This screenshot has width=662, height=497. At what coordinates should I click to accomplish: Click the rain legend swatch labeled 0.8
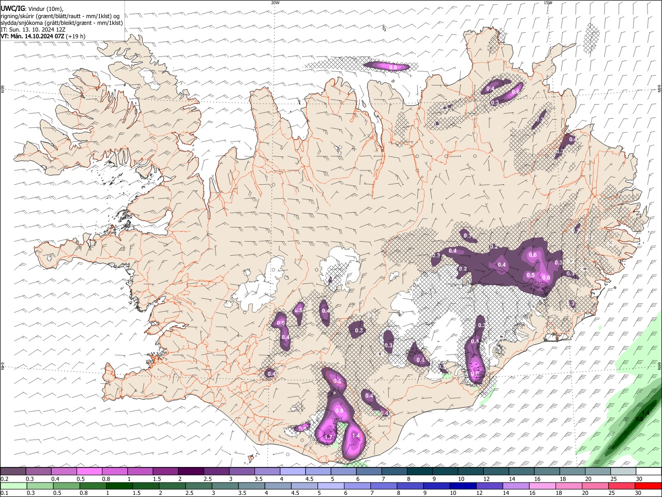click(x=93, y=486)
